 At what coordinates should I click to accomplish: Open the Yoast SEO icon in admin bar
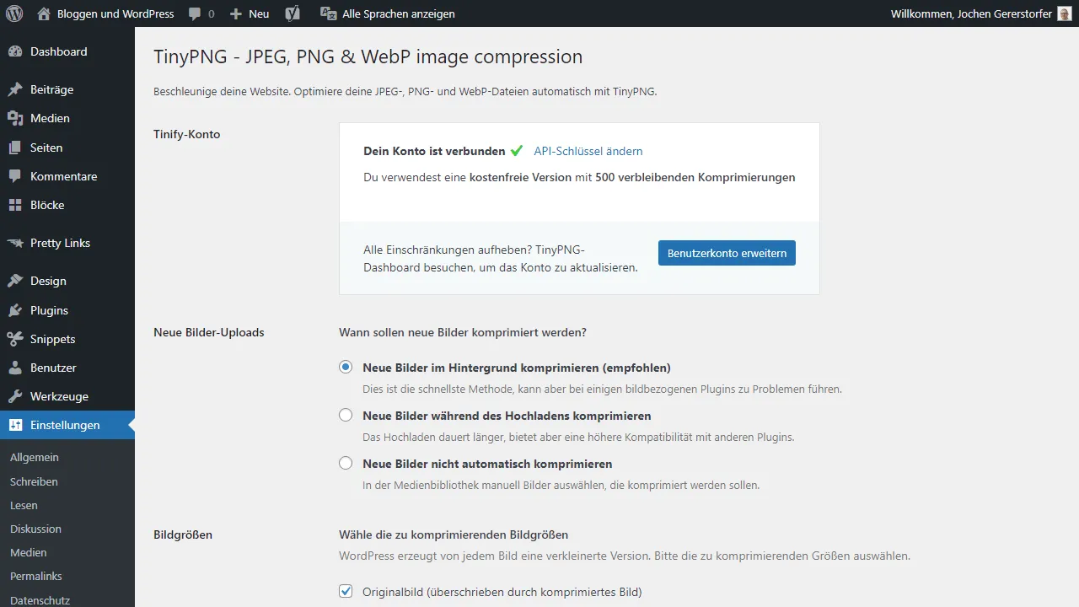tap(292, 13)
